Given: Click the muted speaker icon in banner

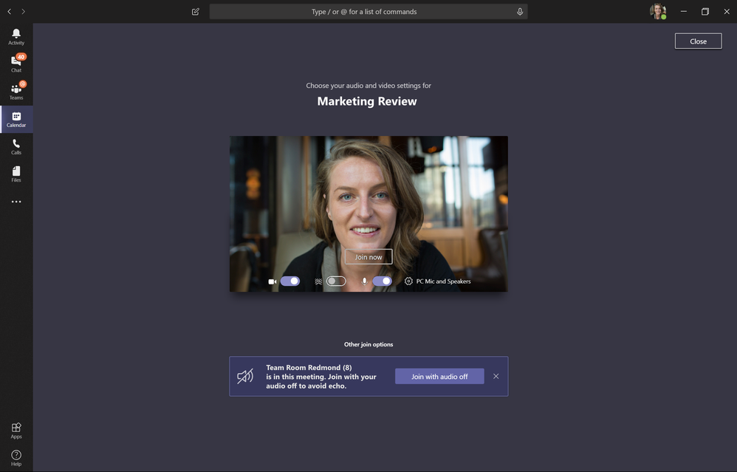Looking at the screenshot, I should point(245,376).
